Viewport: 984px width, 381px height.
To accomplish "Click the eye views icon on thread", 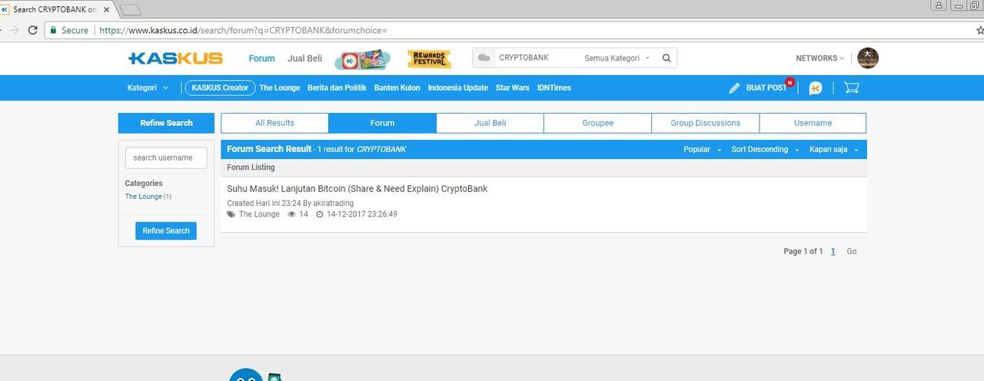I will pos(291,214).
